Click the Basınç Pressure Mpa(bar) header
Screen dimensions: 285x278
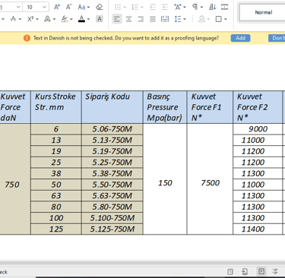(165, 107)
